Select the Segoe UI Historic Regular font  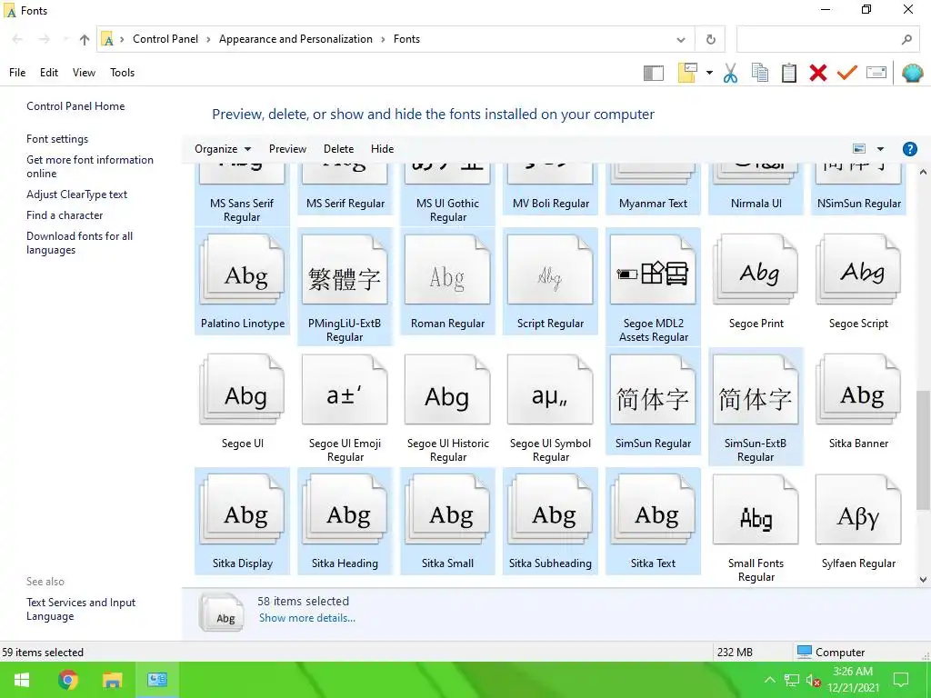[447, 408]
